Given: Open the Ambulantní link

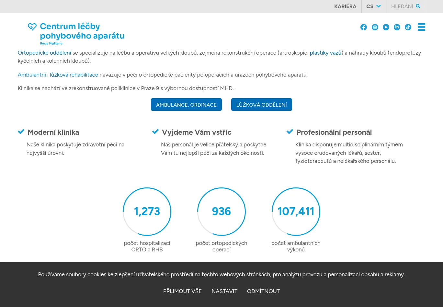Looking at the screenshot, I should (x=32, y=75).
